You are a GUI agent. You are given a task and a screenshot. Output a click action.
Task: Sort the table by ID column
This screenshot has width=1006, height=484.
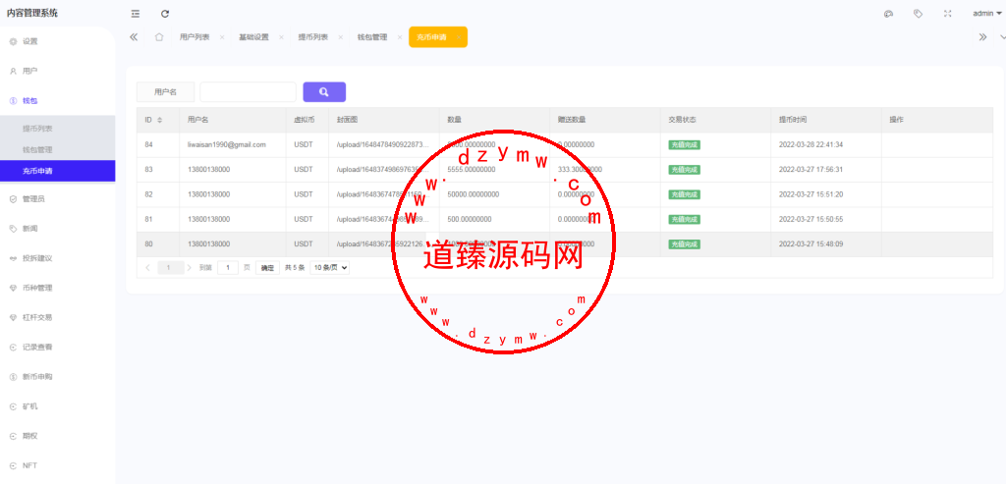[160, 120]
